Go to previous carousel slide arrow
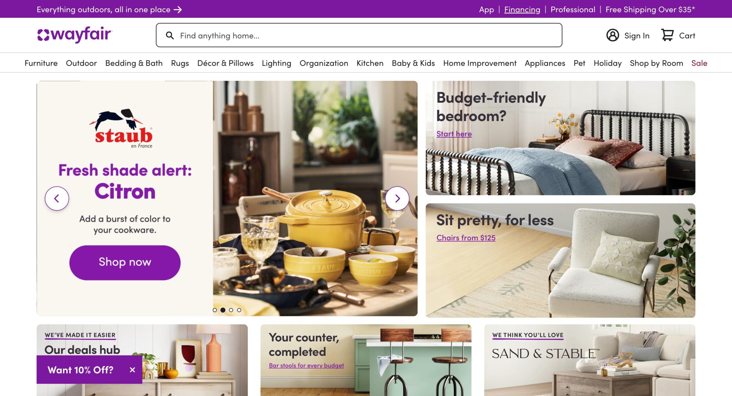The image size is (732, 396). pyautogui.click(x=57, y=198)
